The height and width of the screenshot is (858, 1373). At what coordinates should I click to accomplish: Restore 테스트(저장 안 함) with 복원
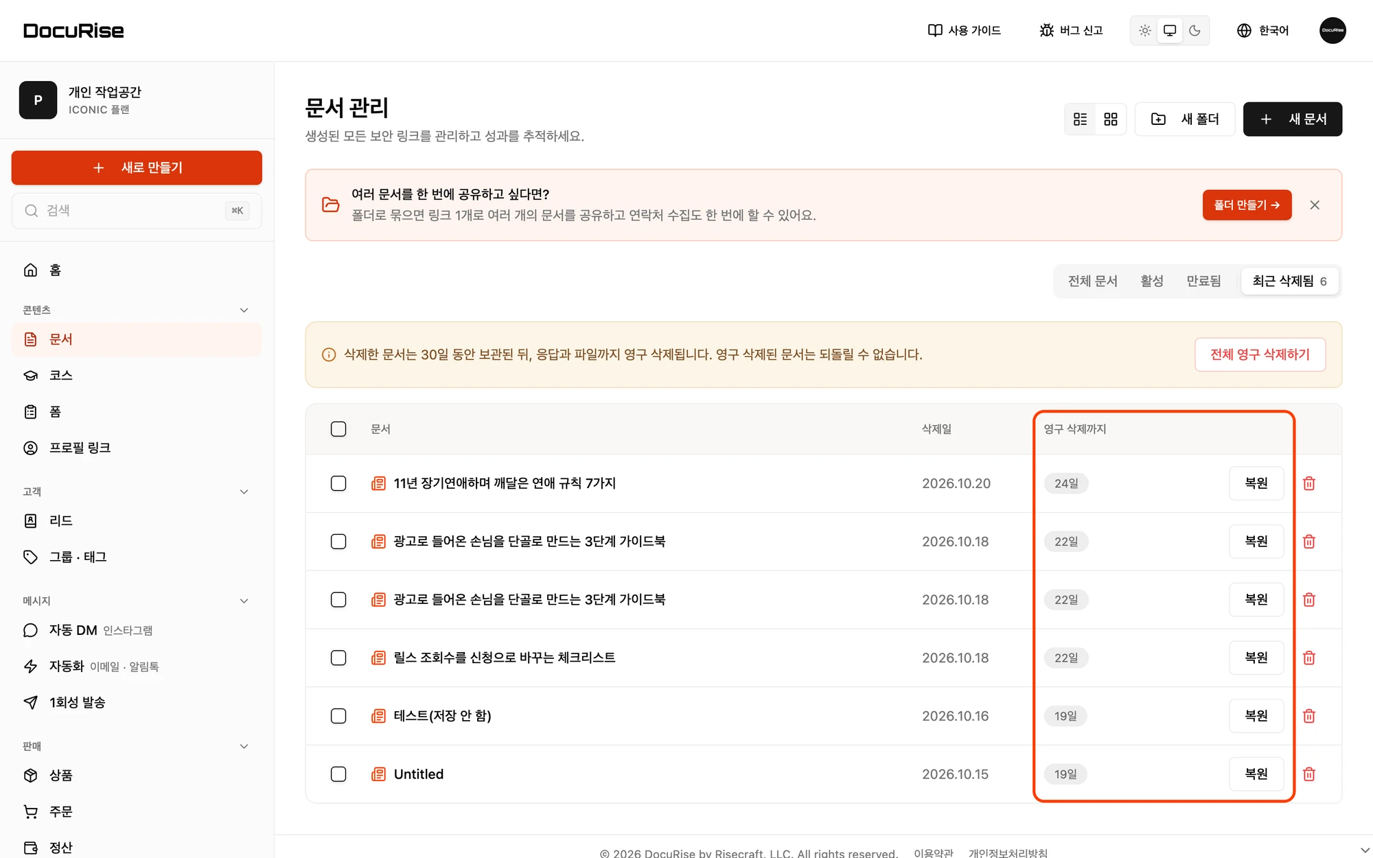point(1256,716)
